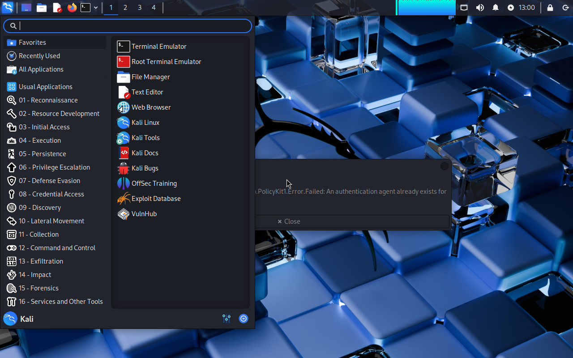The width and height of the screenshot is (573, 358).
Task: Click the CPU graph monitor in panel
Action: (x=426, y=8)
